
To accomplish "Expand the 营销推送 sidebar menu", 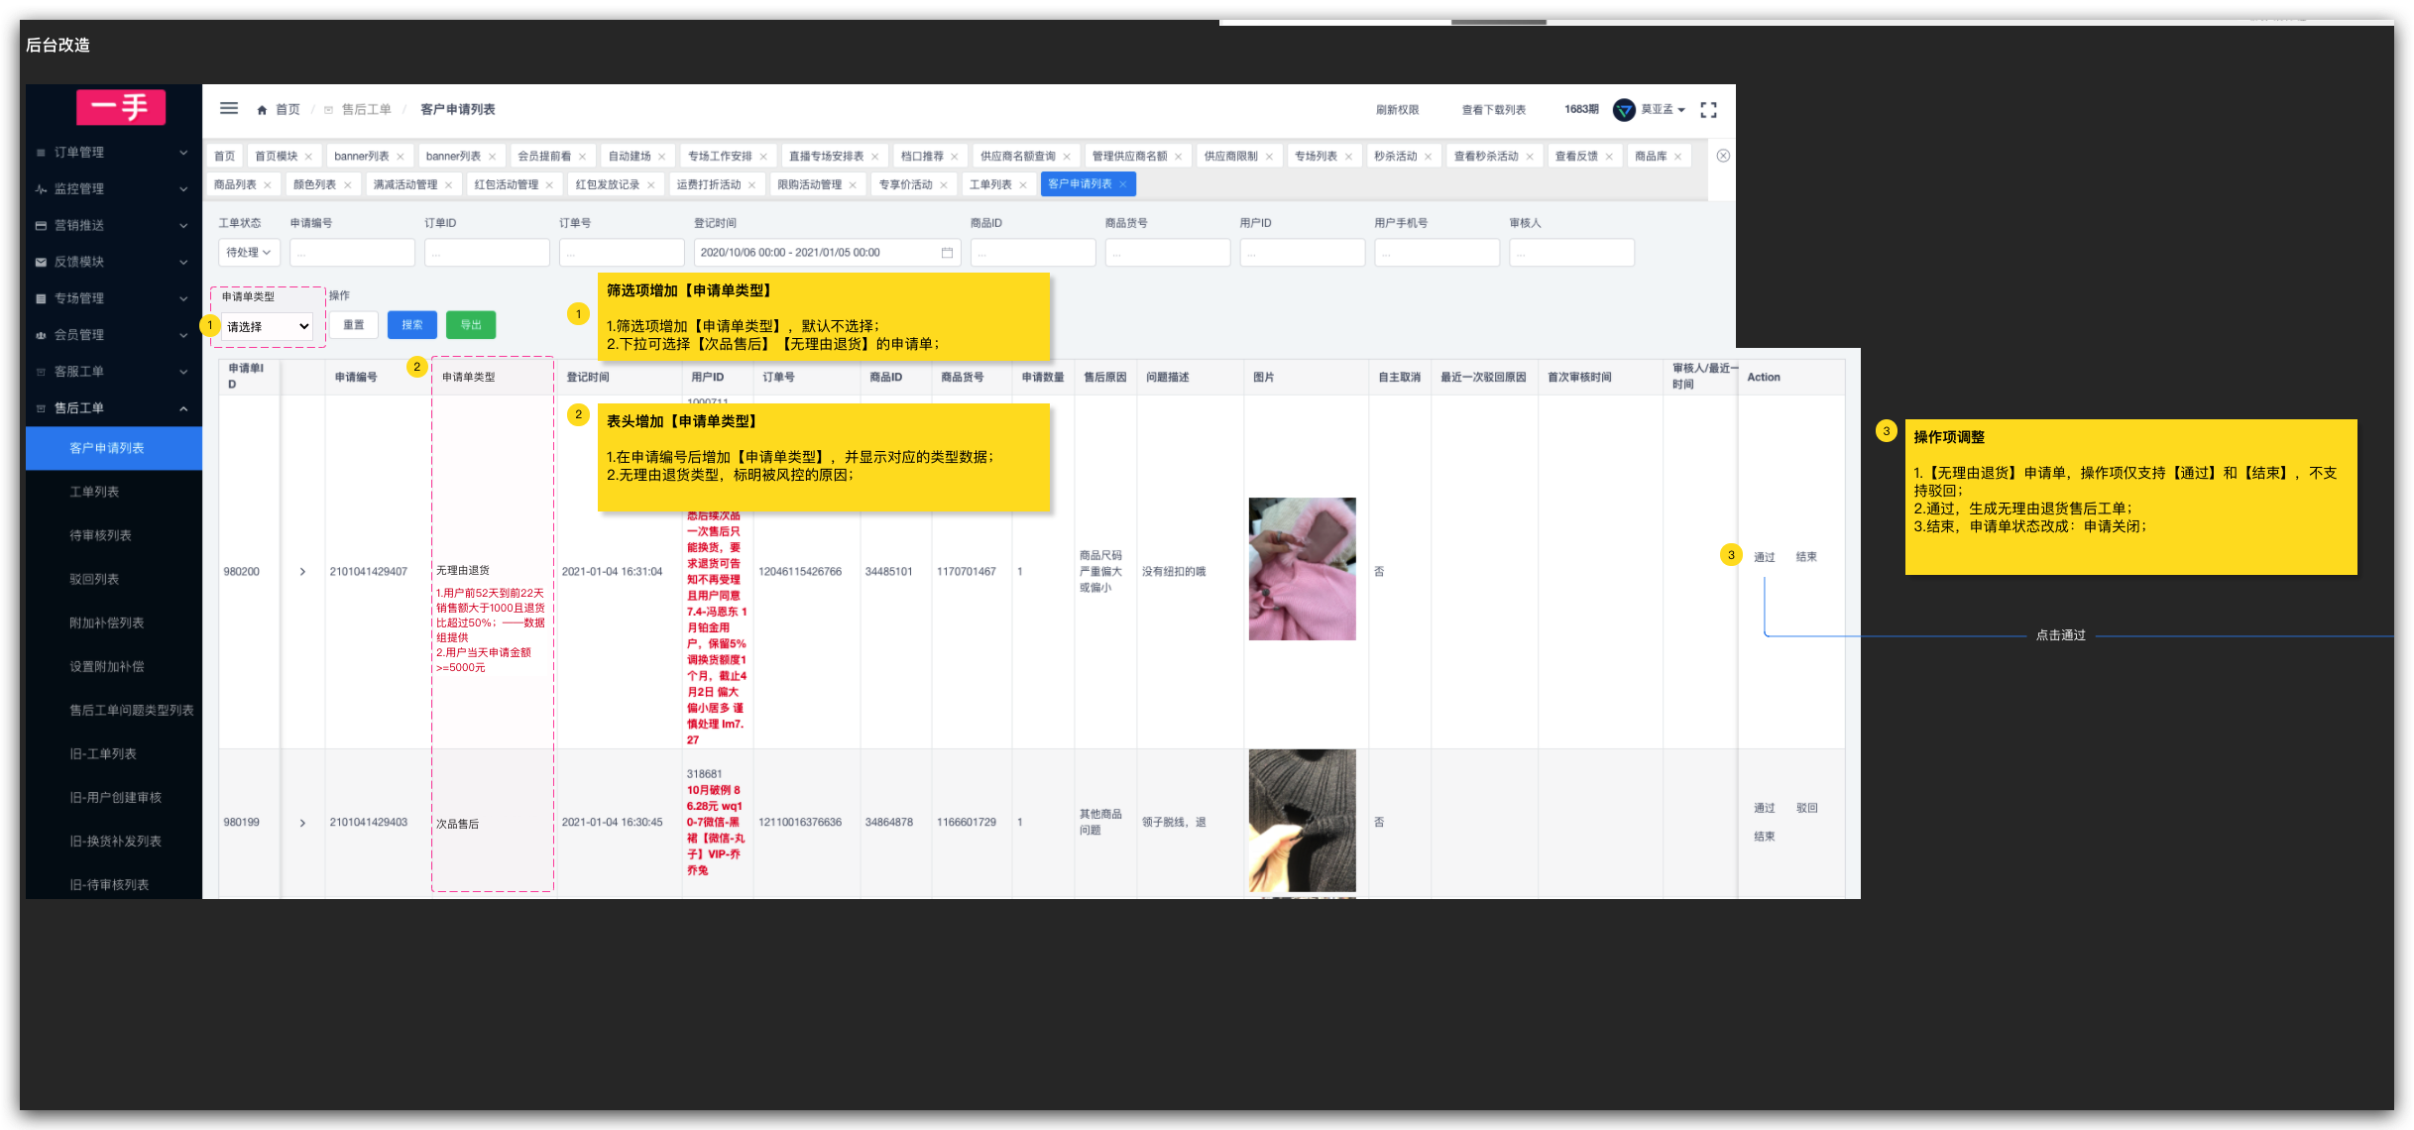I will point(183,226).
